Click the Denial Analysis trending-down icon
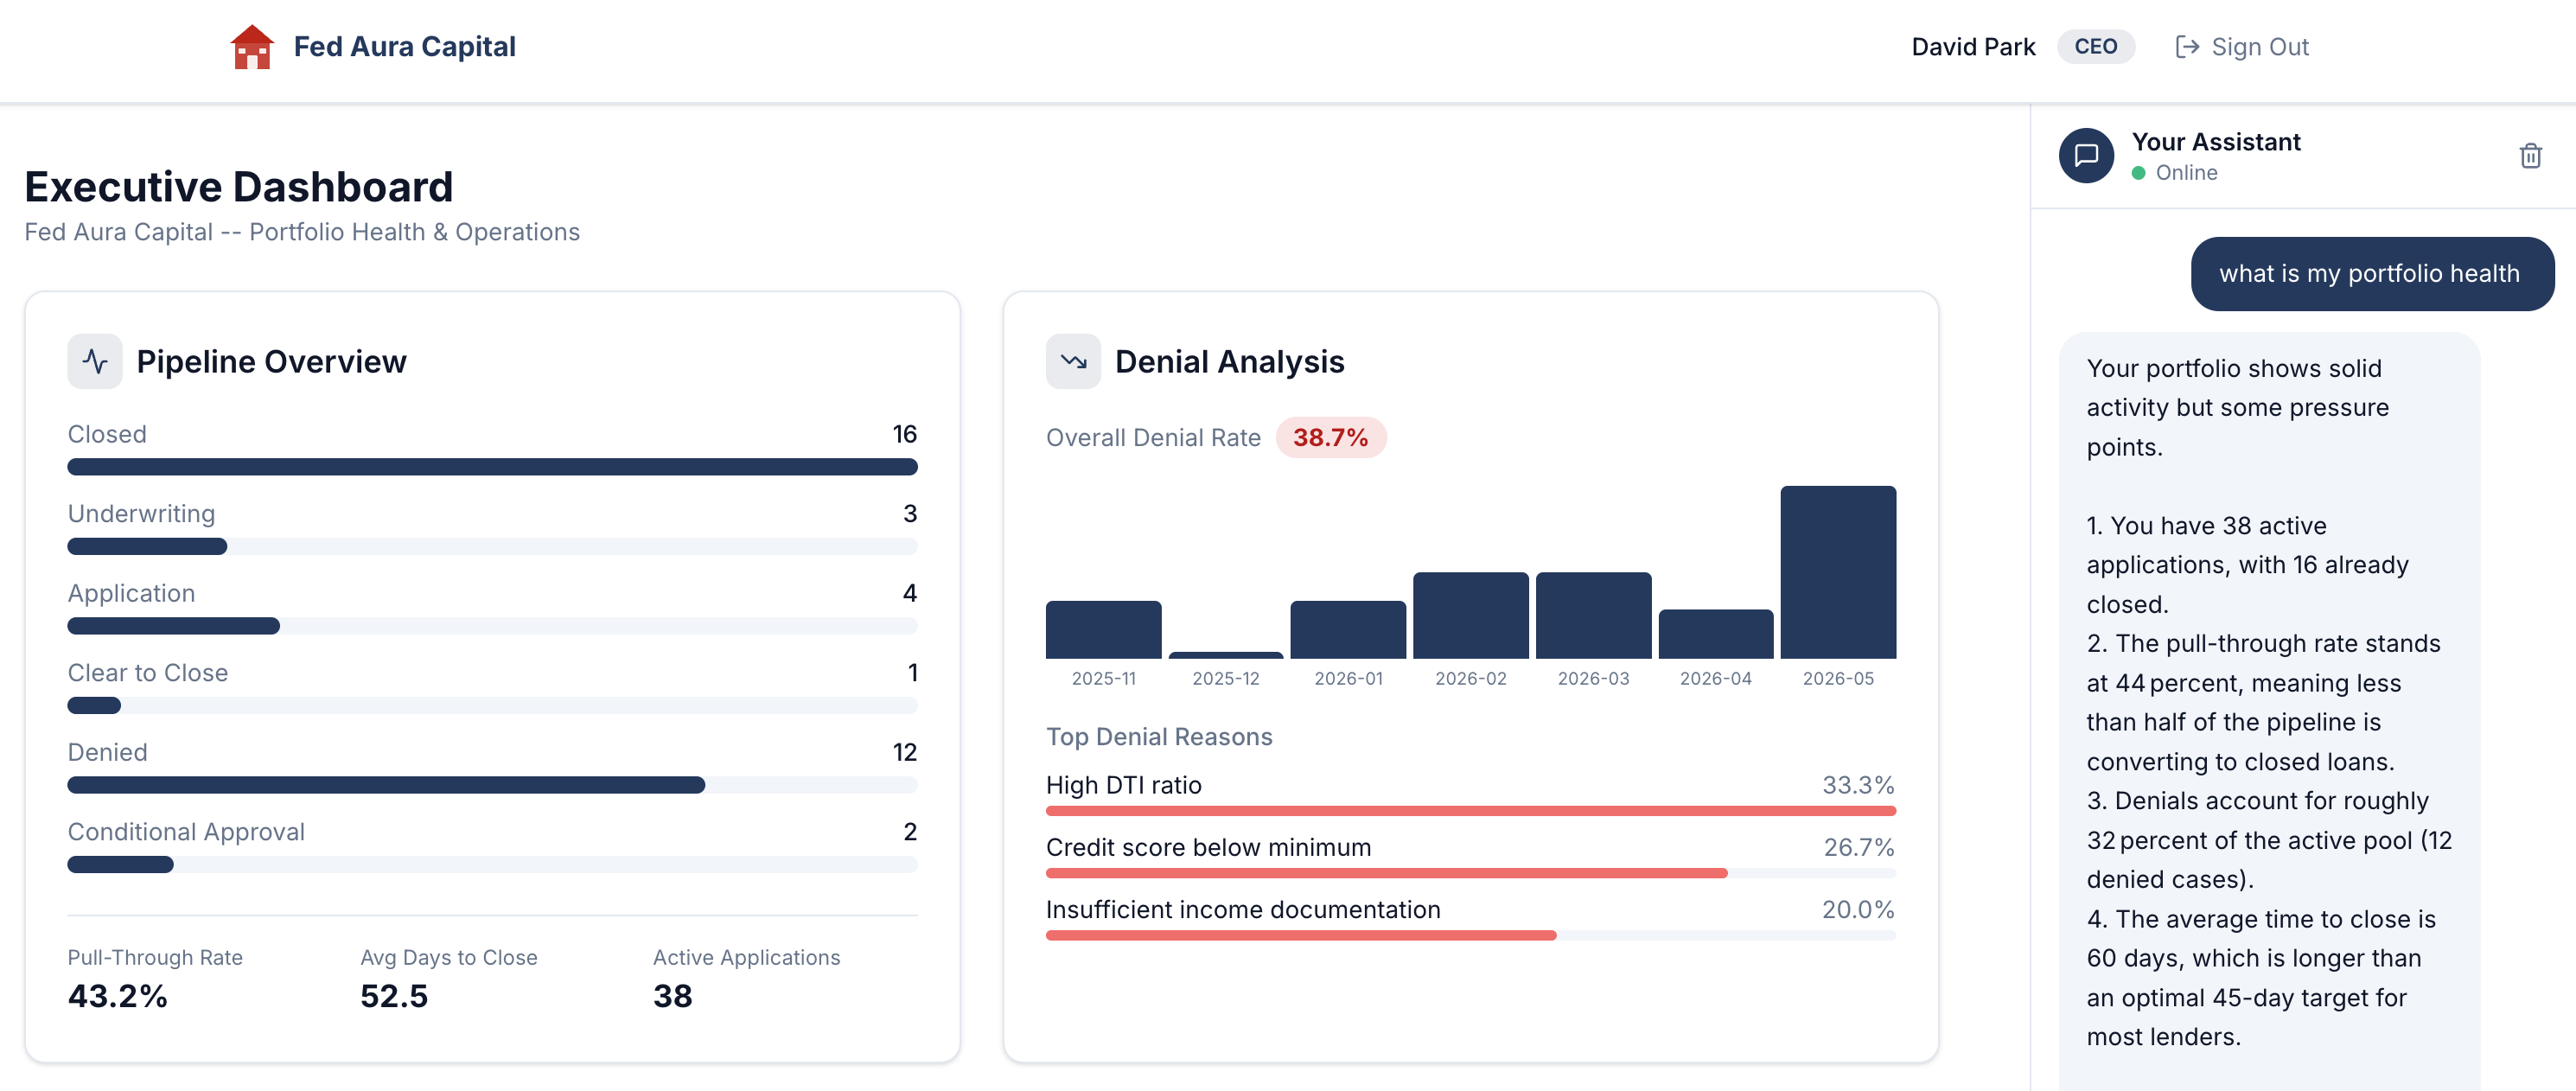Screen dimensions: 2576x1091 click(1073, 361)
